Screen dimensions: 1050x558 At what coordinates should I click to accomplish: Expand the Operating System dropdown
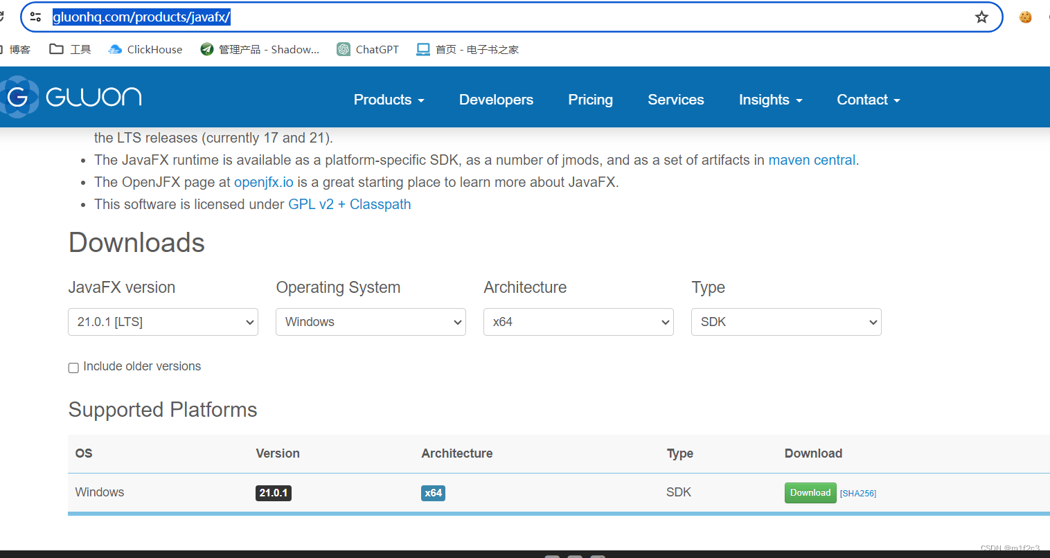371,321
